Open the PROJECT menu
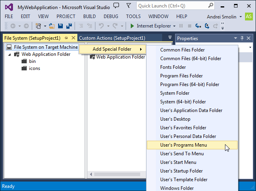256x191 pixels. pos(66,17)
